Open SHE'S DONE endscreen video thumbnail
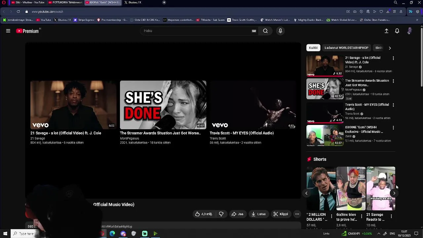 click(x=163, y=105)
